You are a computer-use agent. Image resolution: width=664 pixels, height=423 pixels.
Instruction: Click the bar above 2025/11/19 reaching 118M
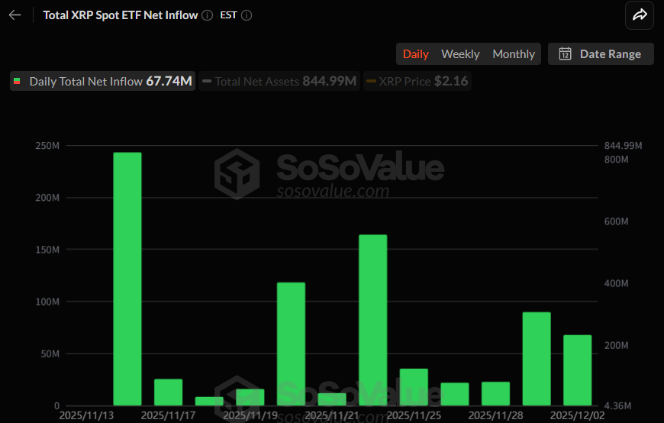[x=291, y=344]
